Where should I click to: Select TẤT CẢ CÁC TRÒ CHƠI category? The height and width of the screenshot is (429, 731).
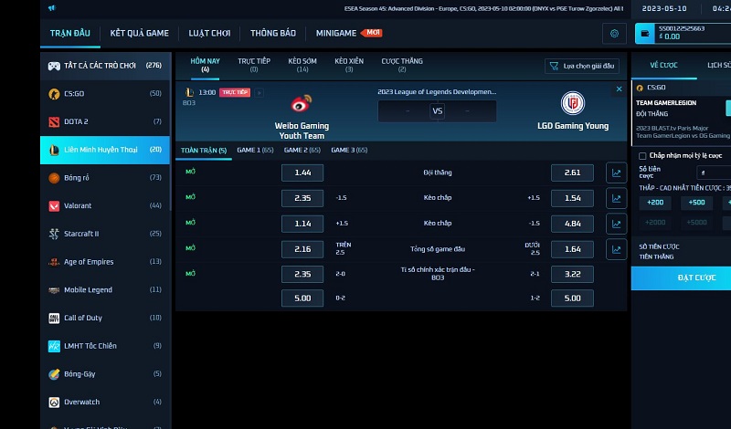tap(105, 66)
